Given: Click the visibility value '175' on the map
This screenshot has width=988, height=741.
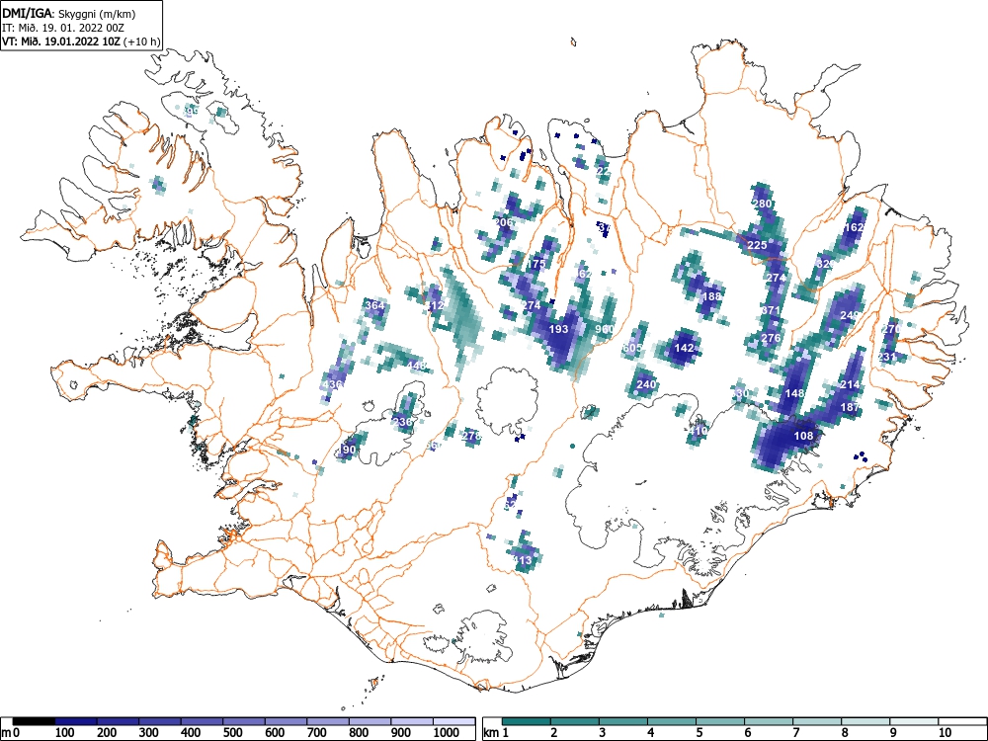Looking at the screenshot, I should 536,264.
